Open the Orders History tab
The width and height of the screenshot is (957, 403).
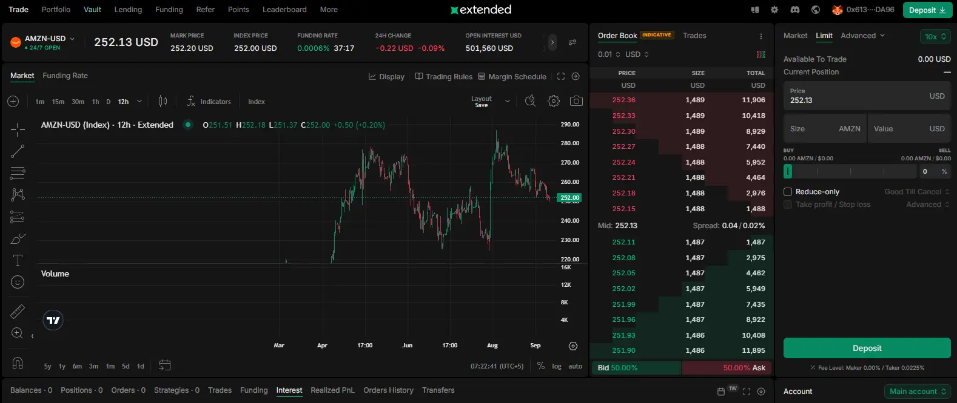(388, 390)
